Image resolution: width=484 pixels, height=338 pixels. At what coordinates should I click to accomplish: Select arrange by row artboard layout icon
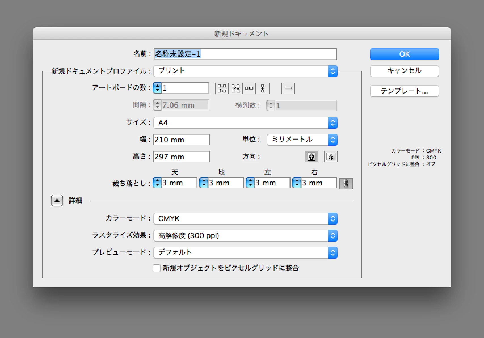click(x=249, y=88)
